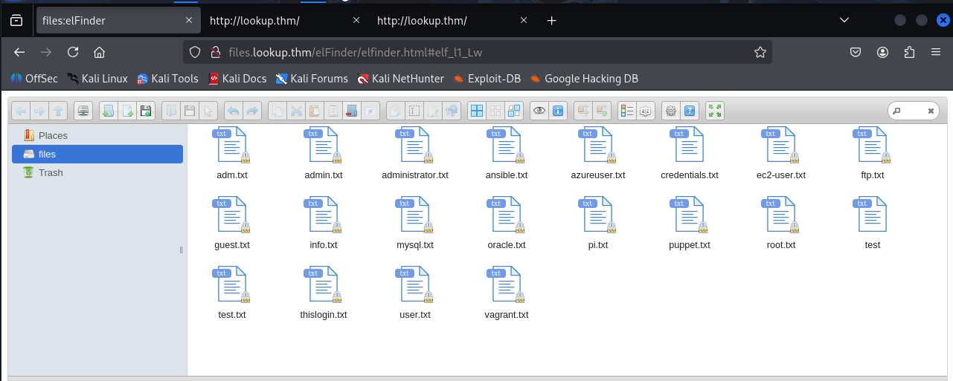Open Firefox list-all-tabs dropdown chevron
The width and height of the screenshot is (953, 381).
tap(844, 20)
